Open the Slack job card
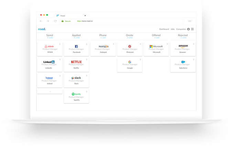The height and width of the screenshot is (147, 228). coord(76,81)
